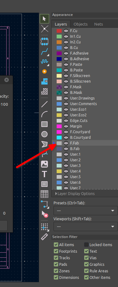Toggle visibility of In1.Cu layer

pyautogui.click(x=66, y=36)
